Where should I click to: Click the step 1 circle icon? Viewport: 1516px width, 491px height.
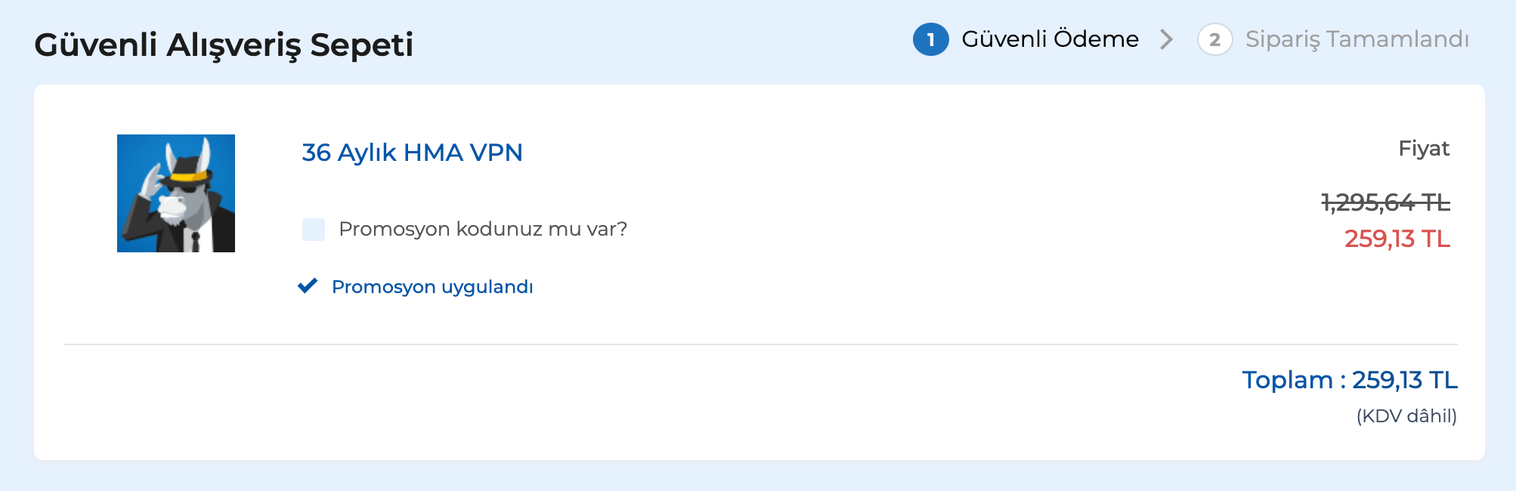click(930, 40)
